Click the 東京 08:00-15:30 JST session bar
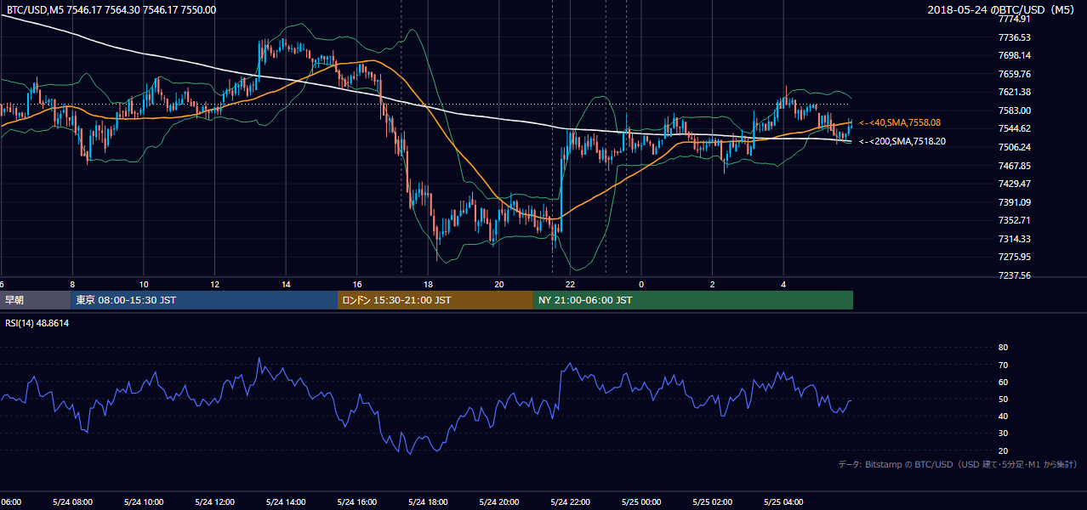This screenshot has height=510, width=1087. [x=205, y=300]
